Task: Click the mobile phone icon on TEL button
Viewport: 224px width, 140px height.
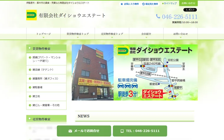Action: (122, 131)
